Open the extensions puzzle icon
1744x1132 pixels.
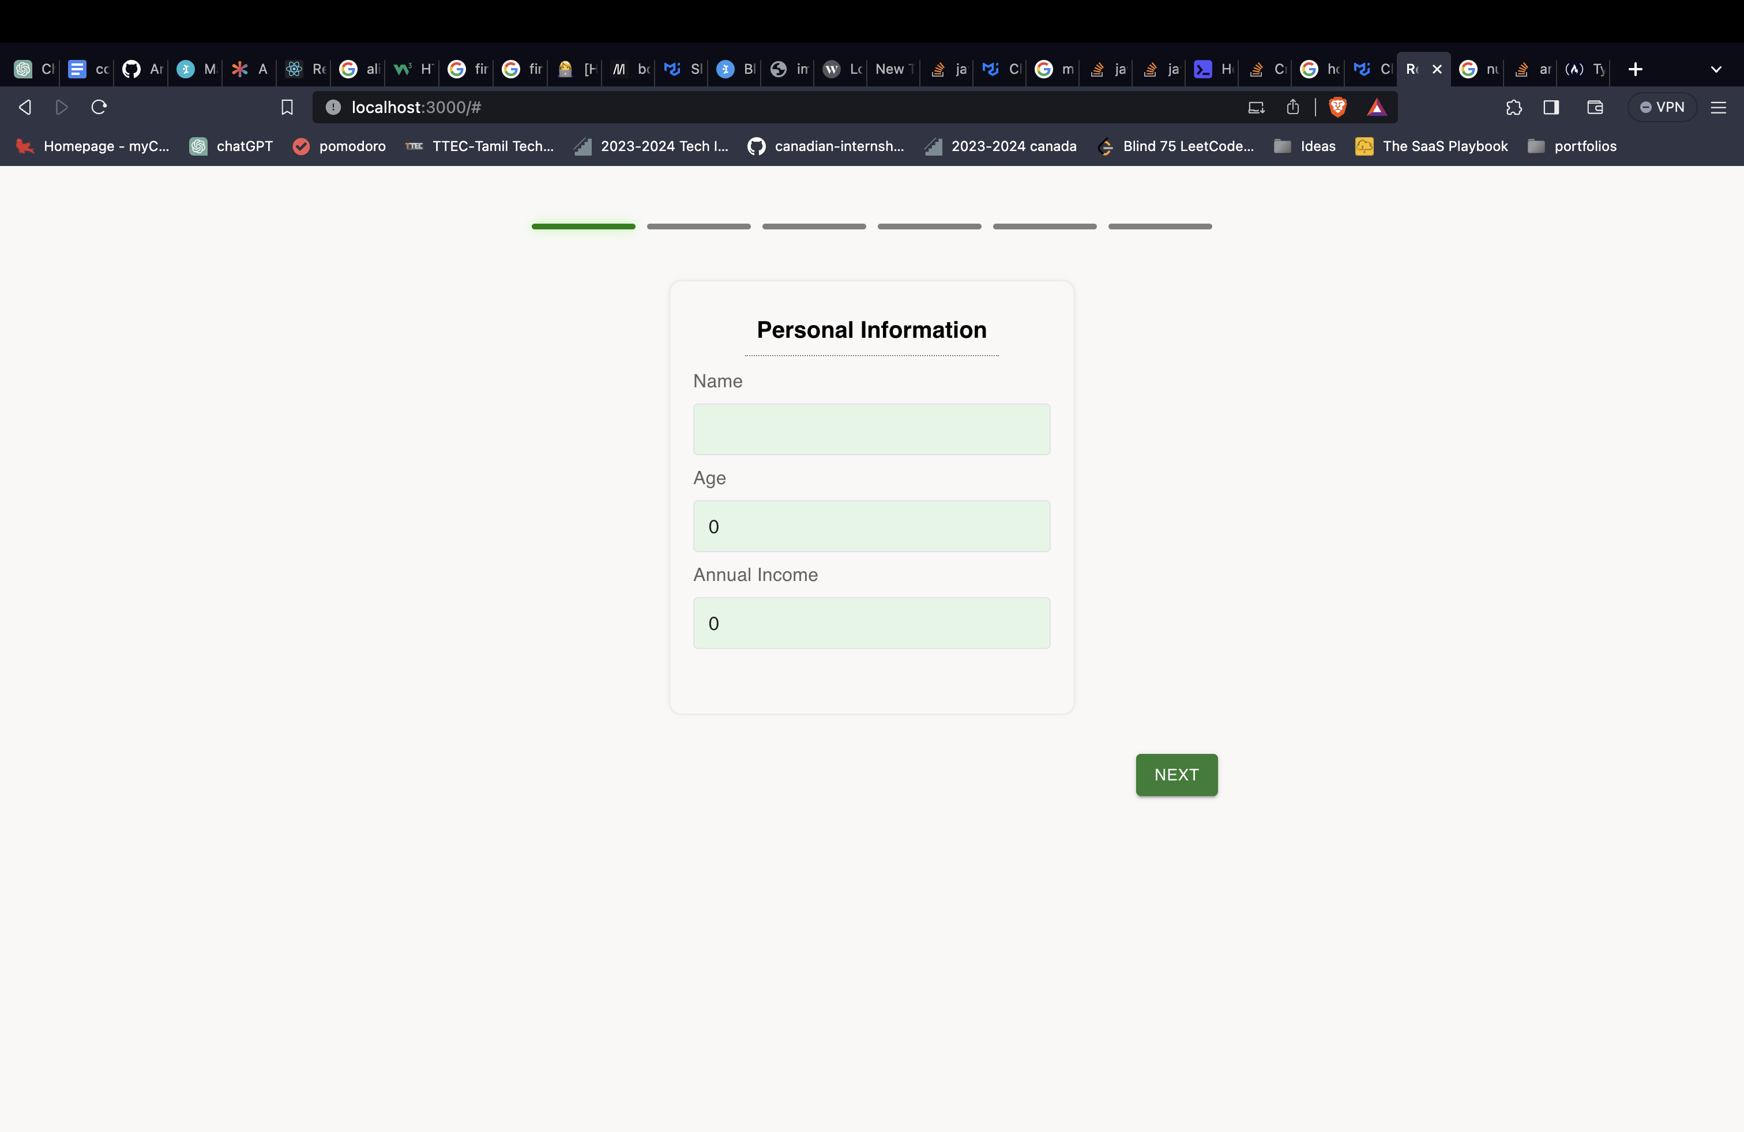1514,108
